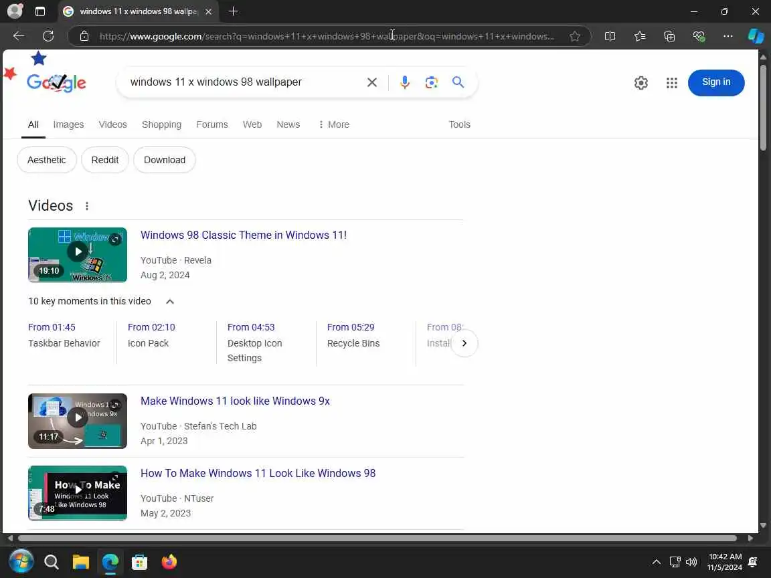
Task: Search by image with Lens icon
Action: click(x=431, y=82)
